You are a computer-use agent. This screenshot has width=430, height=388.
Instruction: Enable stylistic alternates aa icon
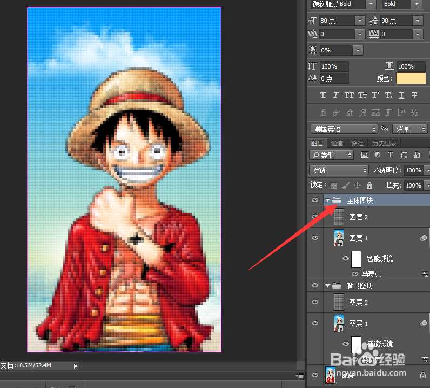point(375,112)
